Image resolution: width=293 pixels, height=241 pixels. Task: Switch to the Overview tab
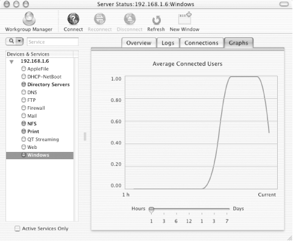[139, 43]
